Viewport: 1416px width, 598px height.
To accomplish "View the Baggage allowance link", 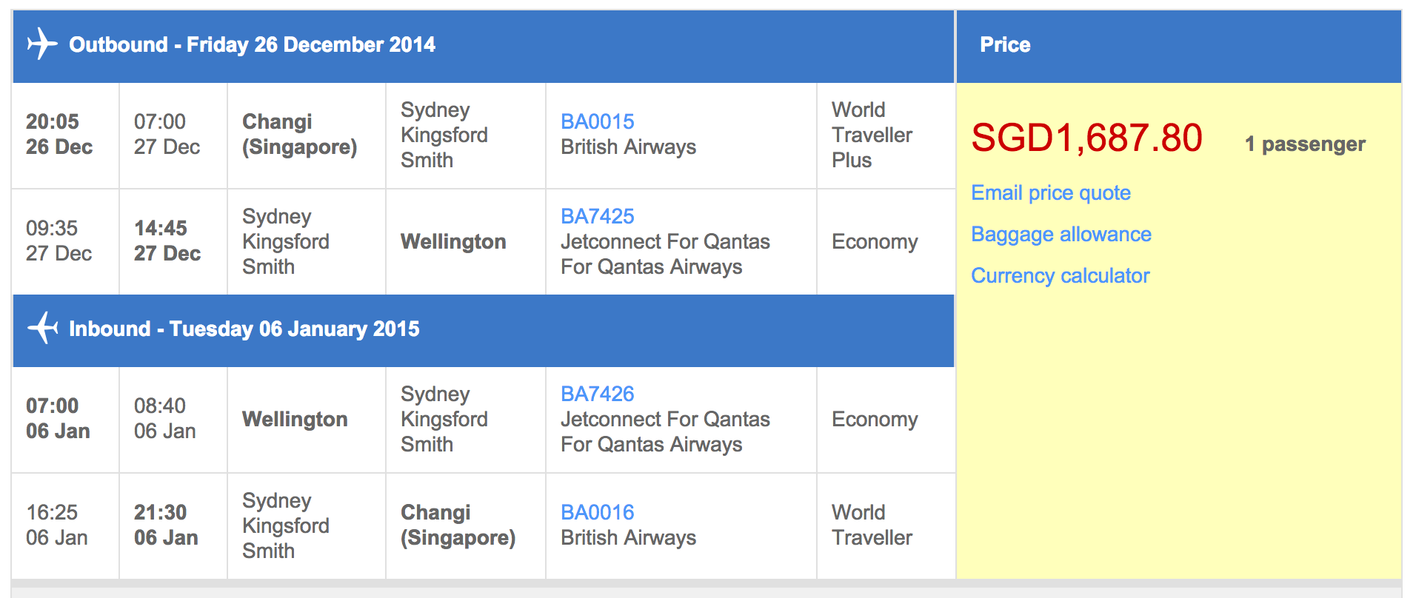I will (x=1061, y=235).
